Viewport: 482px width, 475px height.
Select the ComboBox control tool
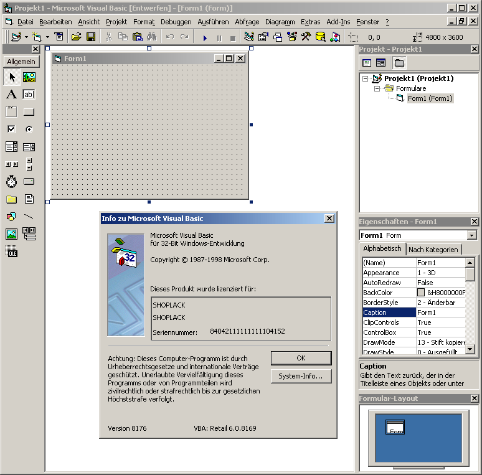12,146
